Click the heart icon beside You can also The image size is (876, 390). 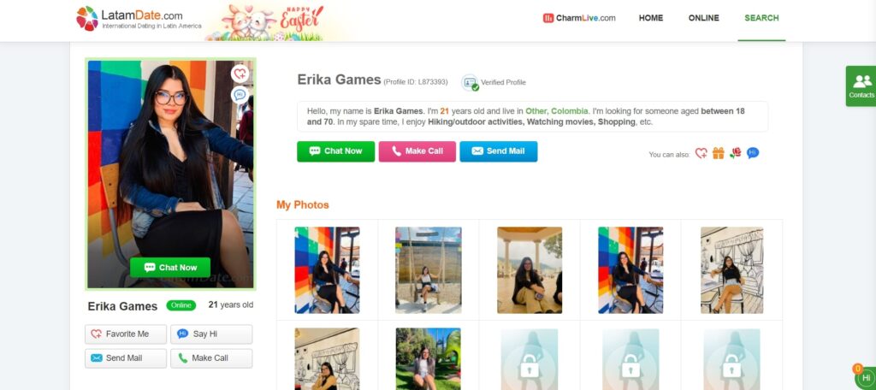click(x=701, y=153)
